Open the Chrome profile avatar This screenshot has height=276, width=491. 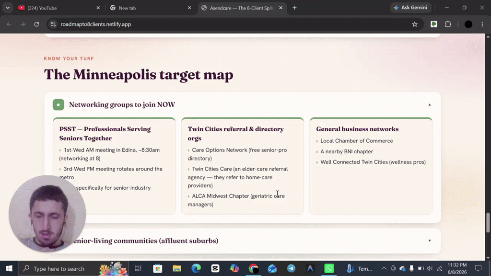pos(468,24)
